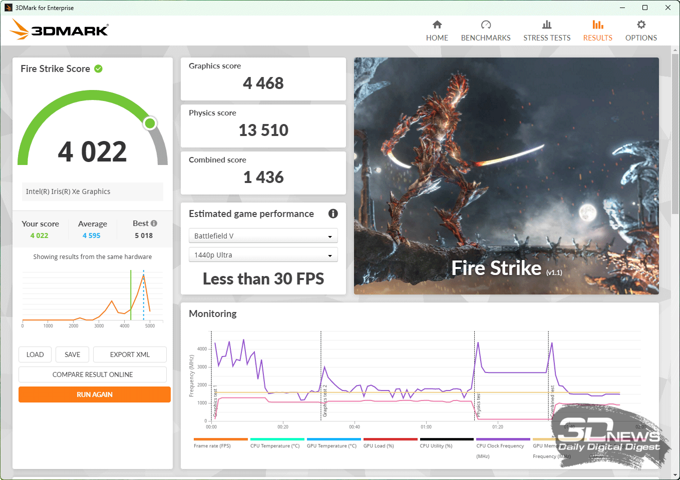
Task: Click the Estimated game performance heading
Action: tap(251, 213)
